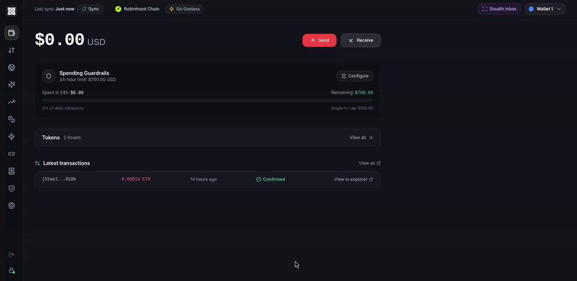Click the "2 Assets" count label
This screenshot has height=281, width=577.
72,138
